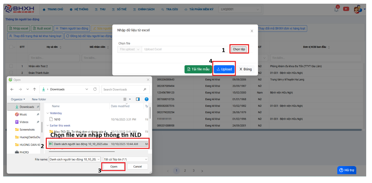Click the notification bell icon
372x183 pixels.
(337, 9)
